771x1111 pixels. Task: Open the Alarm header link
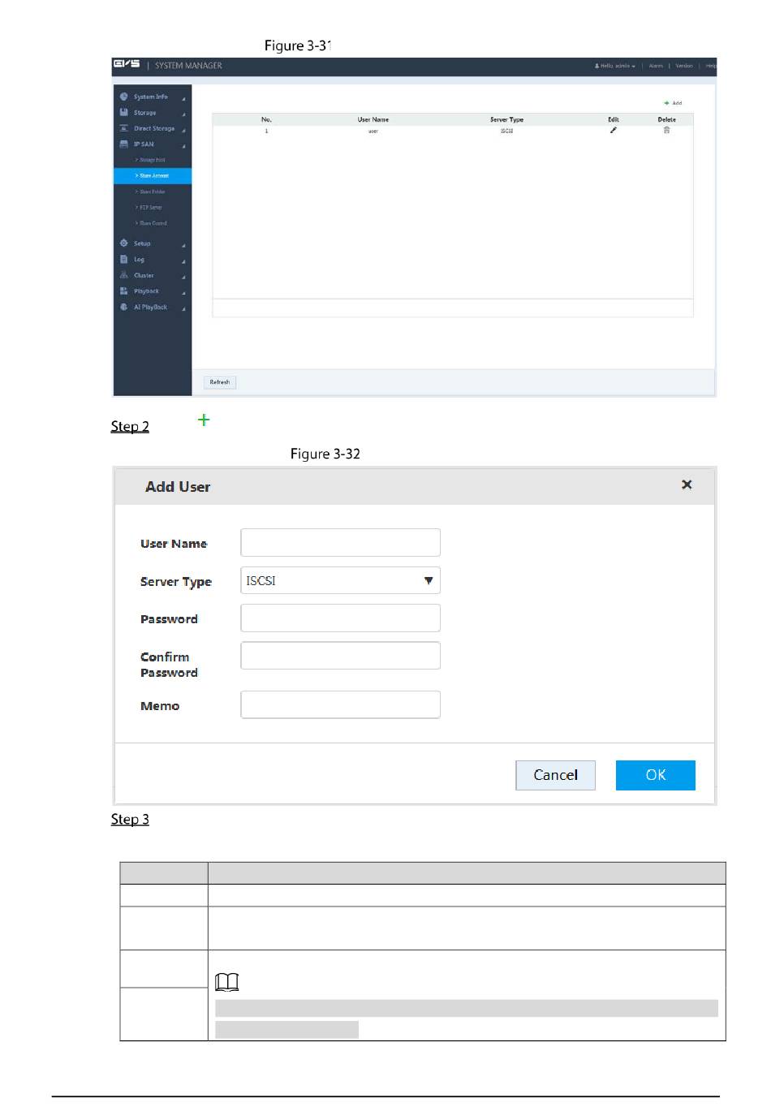coord(656,66)
